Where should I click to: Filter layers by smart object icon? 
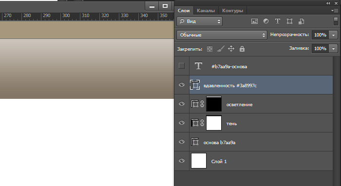(x=301, y=21)
